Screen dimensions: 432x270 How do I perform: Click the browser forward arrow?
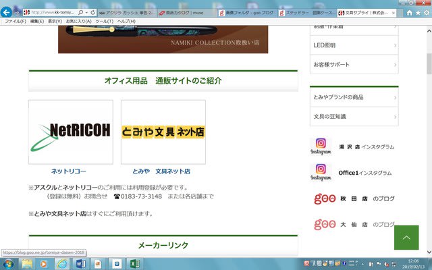(17, 12)
